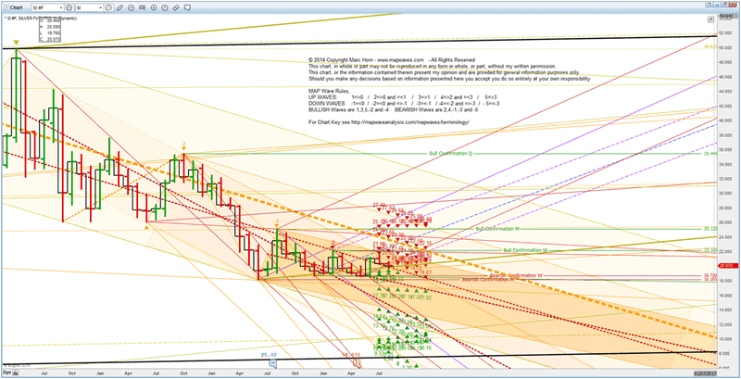Click the symbol lookup icon beside SI #F
The image size is (741, 379).
[69, 7]
